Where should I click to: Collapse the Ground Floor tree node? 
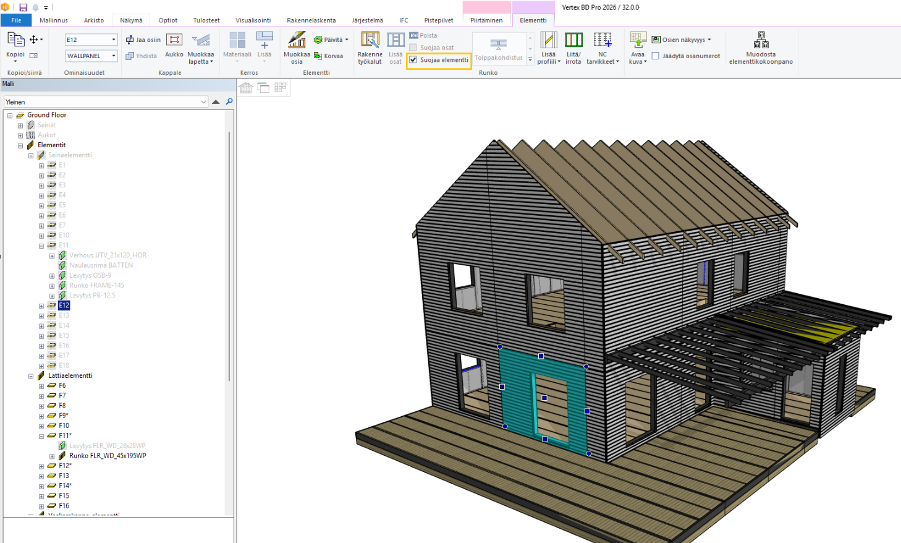pyautogui.click(x=10, y=116)
